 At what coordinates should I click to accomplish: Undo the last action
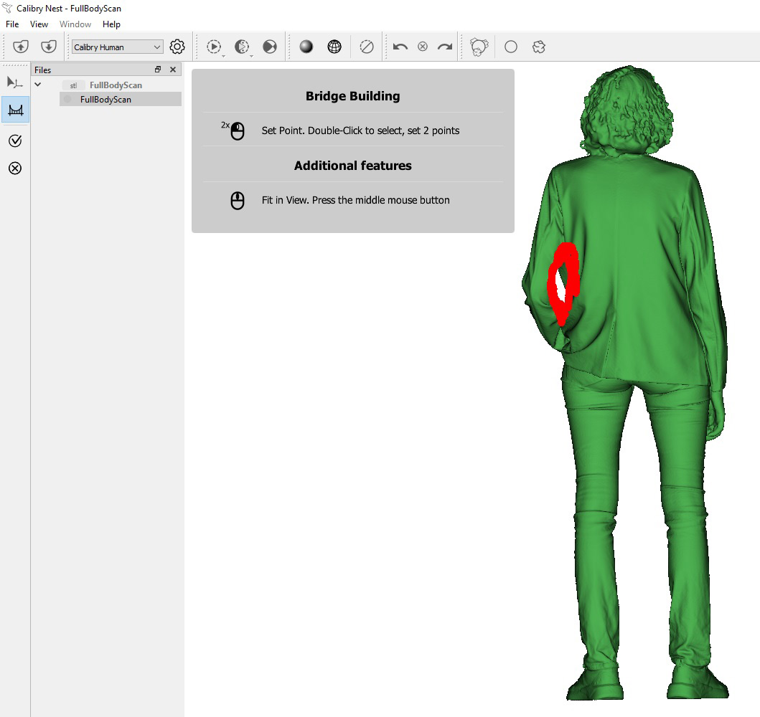click(400, 47)
